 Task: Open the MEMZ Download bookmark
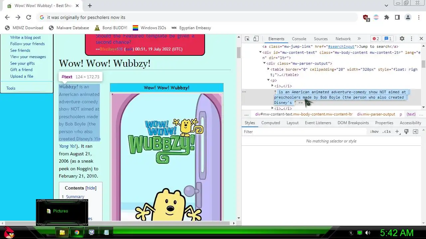click(x=24, y=28)
